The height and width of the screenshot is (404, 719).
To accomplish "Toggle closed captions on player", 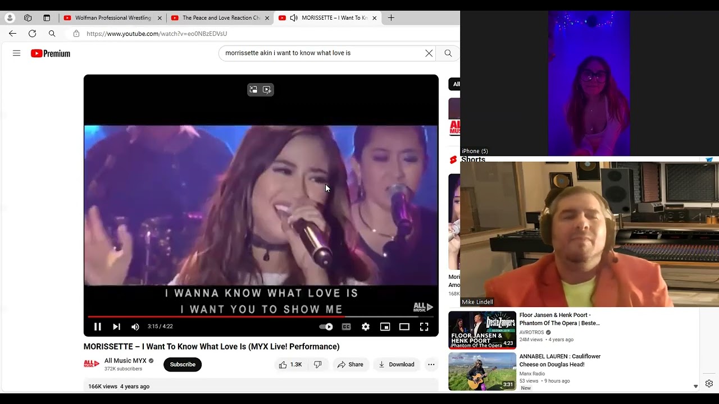I will point(347,327).
